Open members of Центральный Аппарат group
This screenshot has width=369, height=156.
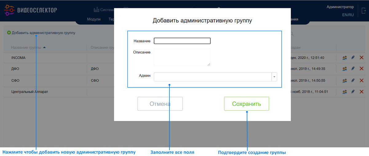(345, 92)
